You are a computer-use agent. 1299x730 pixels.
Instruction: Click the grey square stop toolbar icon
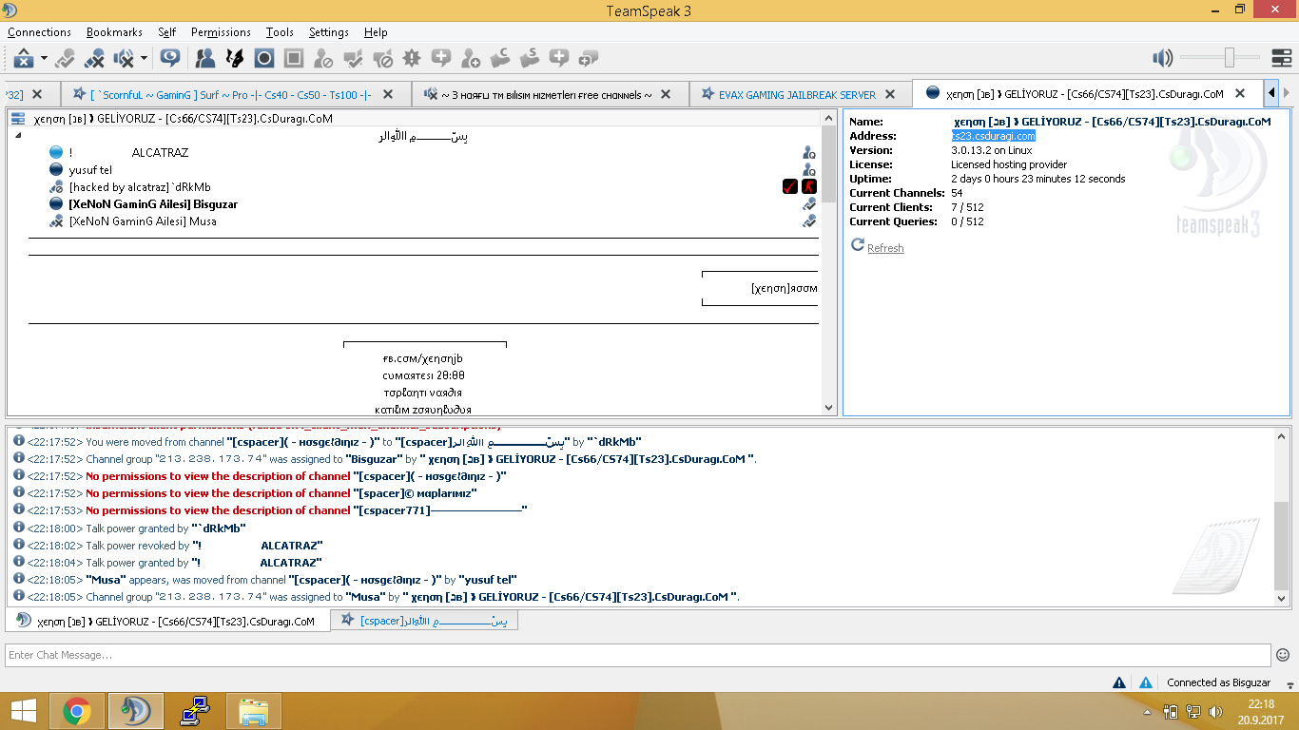click(294, 58)
